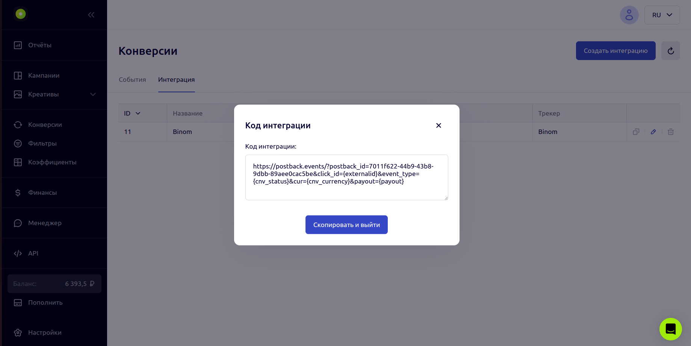This screenshot has height=346, width=691.
Task: Open user profile avatar icon
Action: [x=629, y=15]
